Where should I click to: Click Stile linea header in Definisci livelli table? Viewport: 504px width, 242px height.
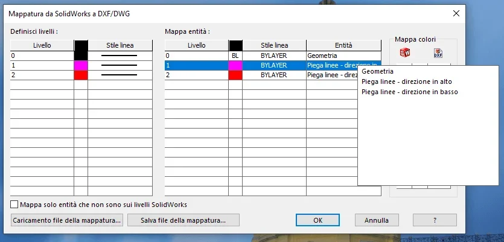click(x=120, y=45)
